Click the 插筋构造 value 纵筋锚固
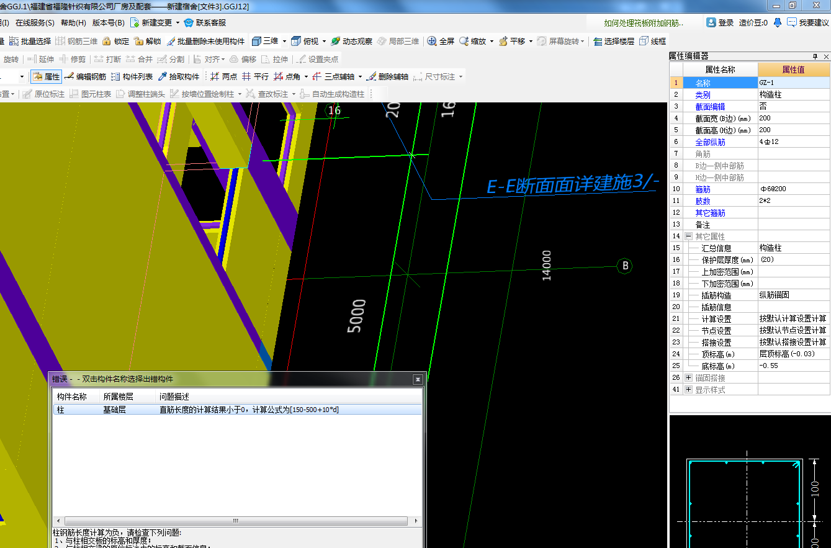Image resolution: width=831 pixels, height=548 pixels. point(794,295)
